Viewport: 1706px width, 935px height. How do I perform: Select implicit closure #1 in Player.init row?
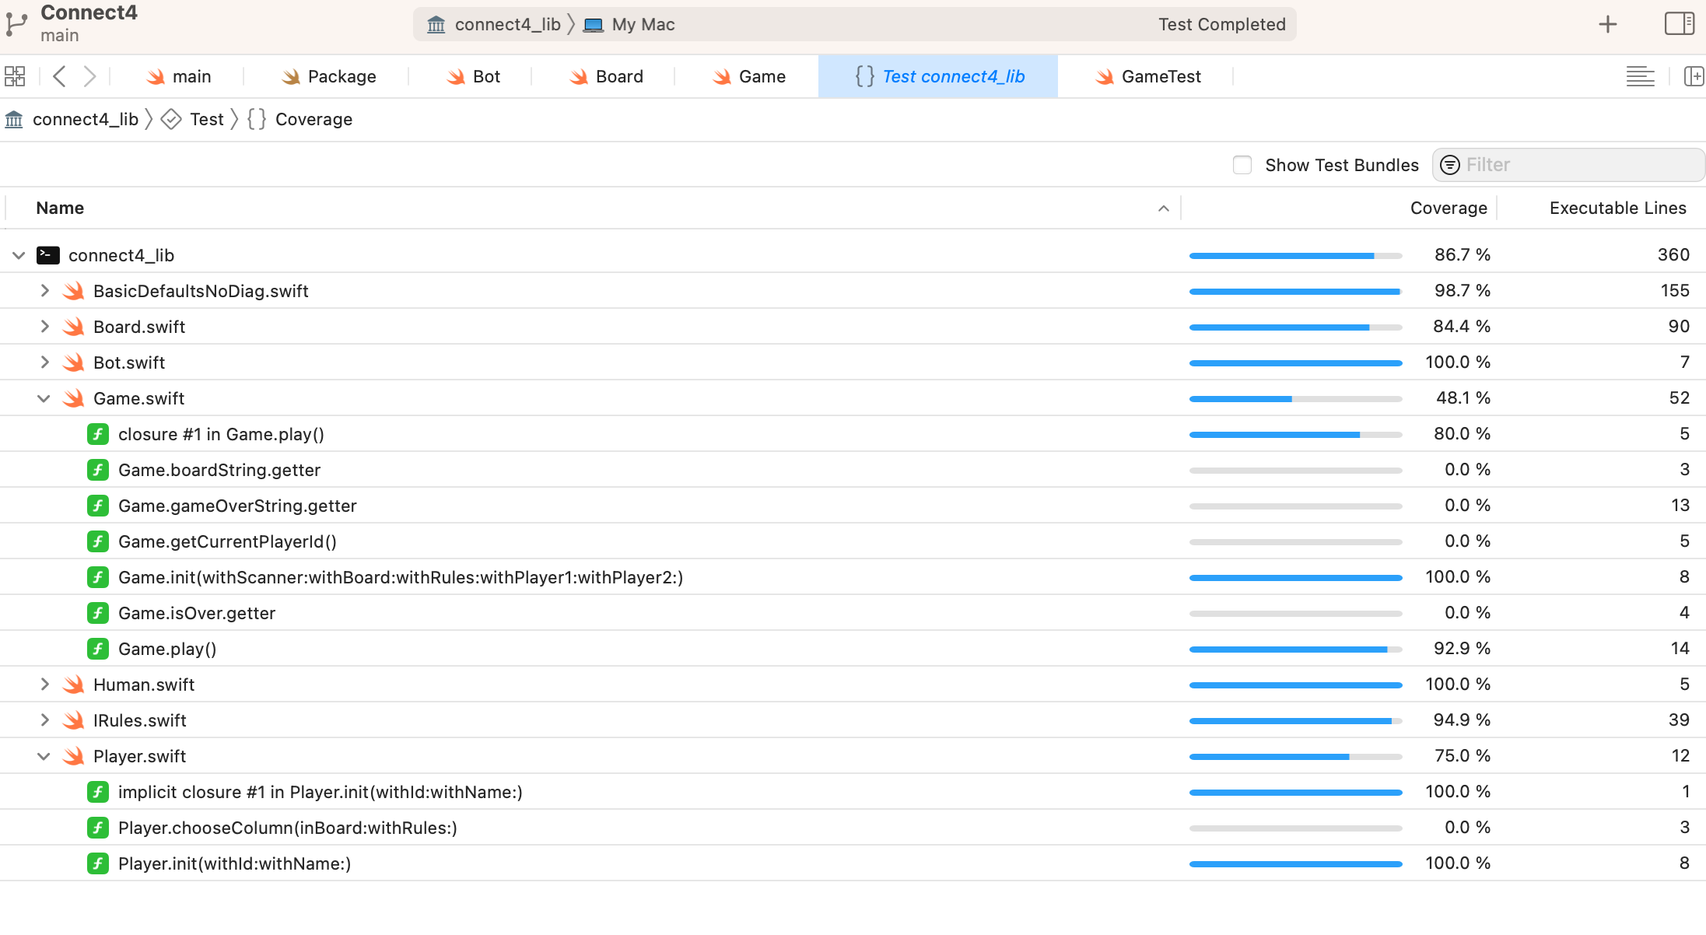tap(853, 792)
